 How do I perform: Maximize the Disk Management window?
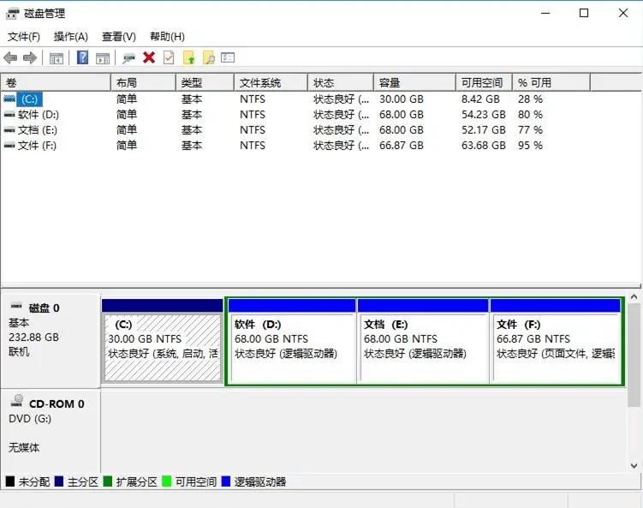pyautogui.click(x=584, y=13)
